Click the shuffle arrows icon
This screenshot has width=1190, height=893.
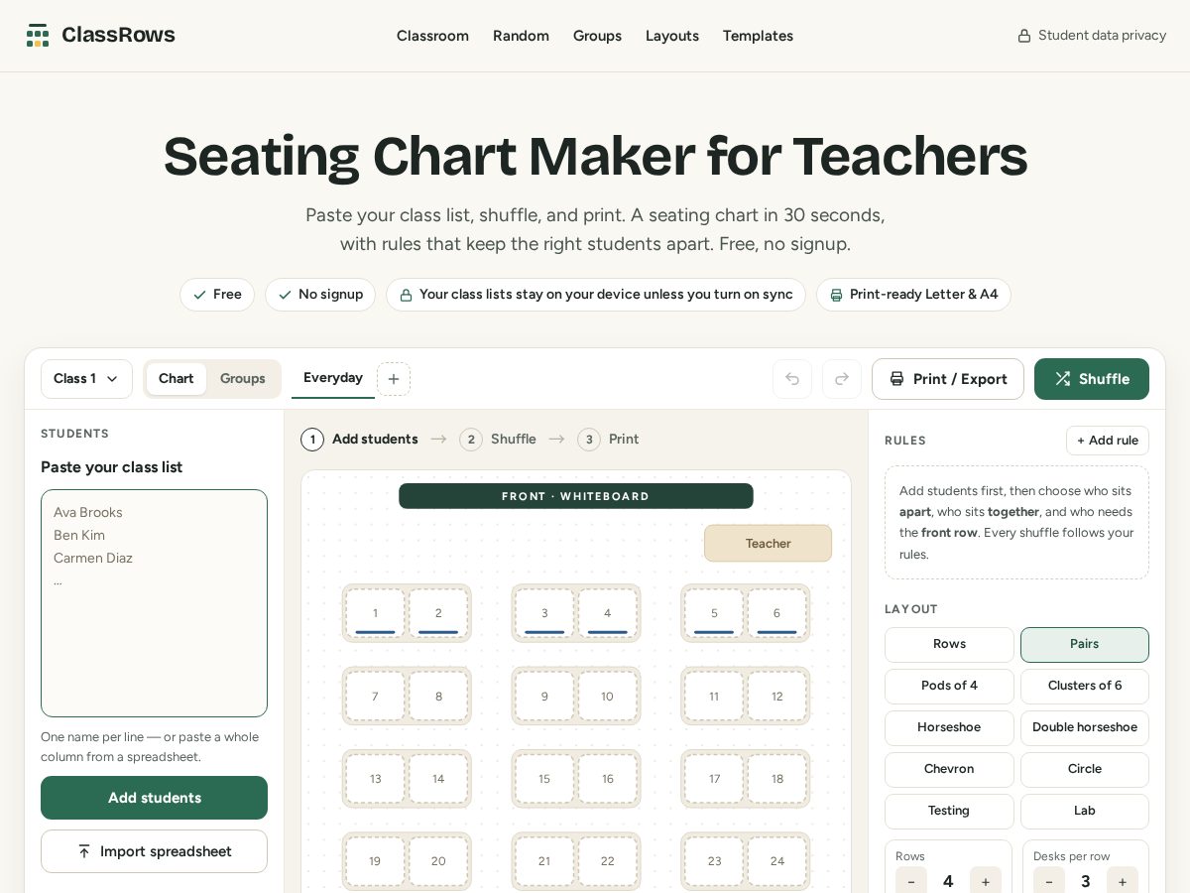pos(1063,379)
